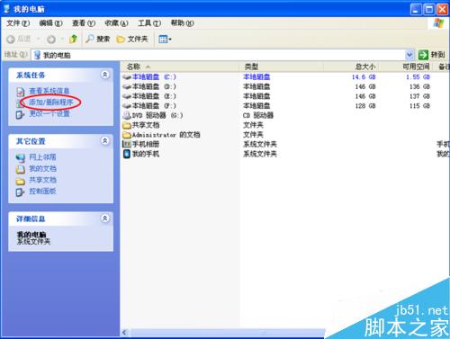Select the local disk E: drive icon
The height and width of the screenshot is (339, 450).
tap(127, 96)
